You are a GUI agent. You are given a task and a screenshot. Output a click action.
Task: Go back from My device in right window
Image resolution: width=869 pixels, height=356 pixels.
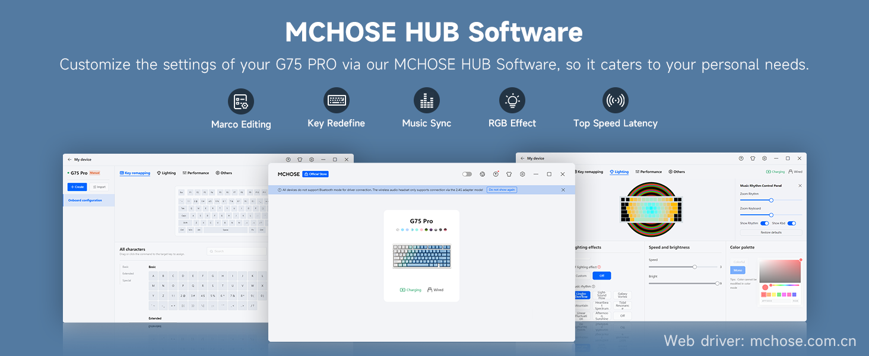click(522, 158)
